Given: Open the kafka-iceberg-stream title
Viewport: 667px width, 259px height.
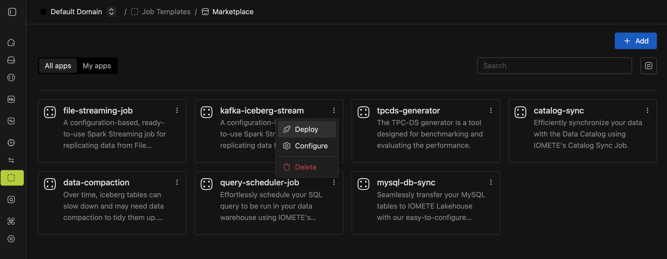Looking at the screenshot, I should [x=262, y=111].
